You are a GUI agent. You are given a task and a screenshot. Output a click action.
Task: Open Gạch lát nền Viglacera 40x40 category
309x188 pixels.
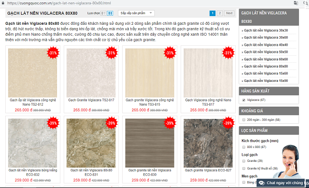[266, 45]
